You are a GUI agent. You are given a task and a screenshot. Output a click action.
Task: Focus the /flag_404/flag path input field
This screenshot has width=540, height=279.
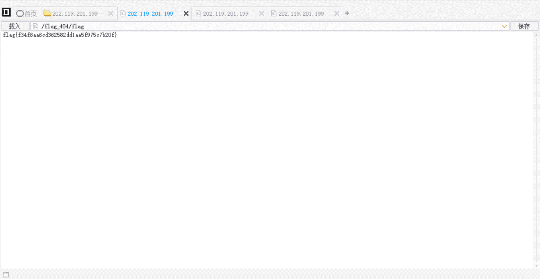coord(269,26)
